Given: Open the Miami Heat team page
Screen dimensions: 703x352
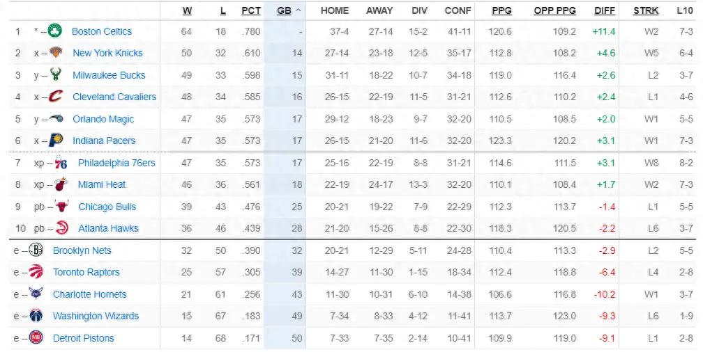Looking at the screenshot, I should click(102, 184).
